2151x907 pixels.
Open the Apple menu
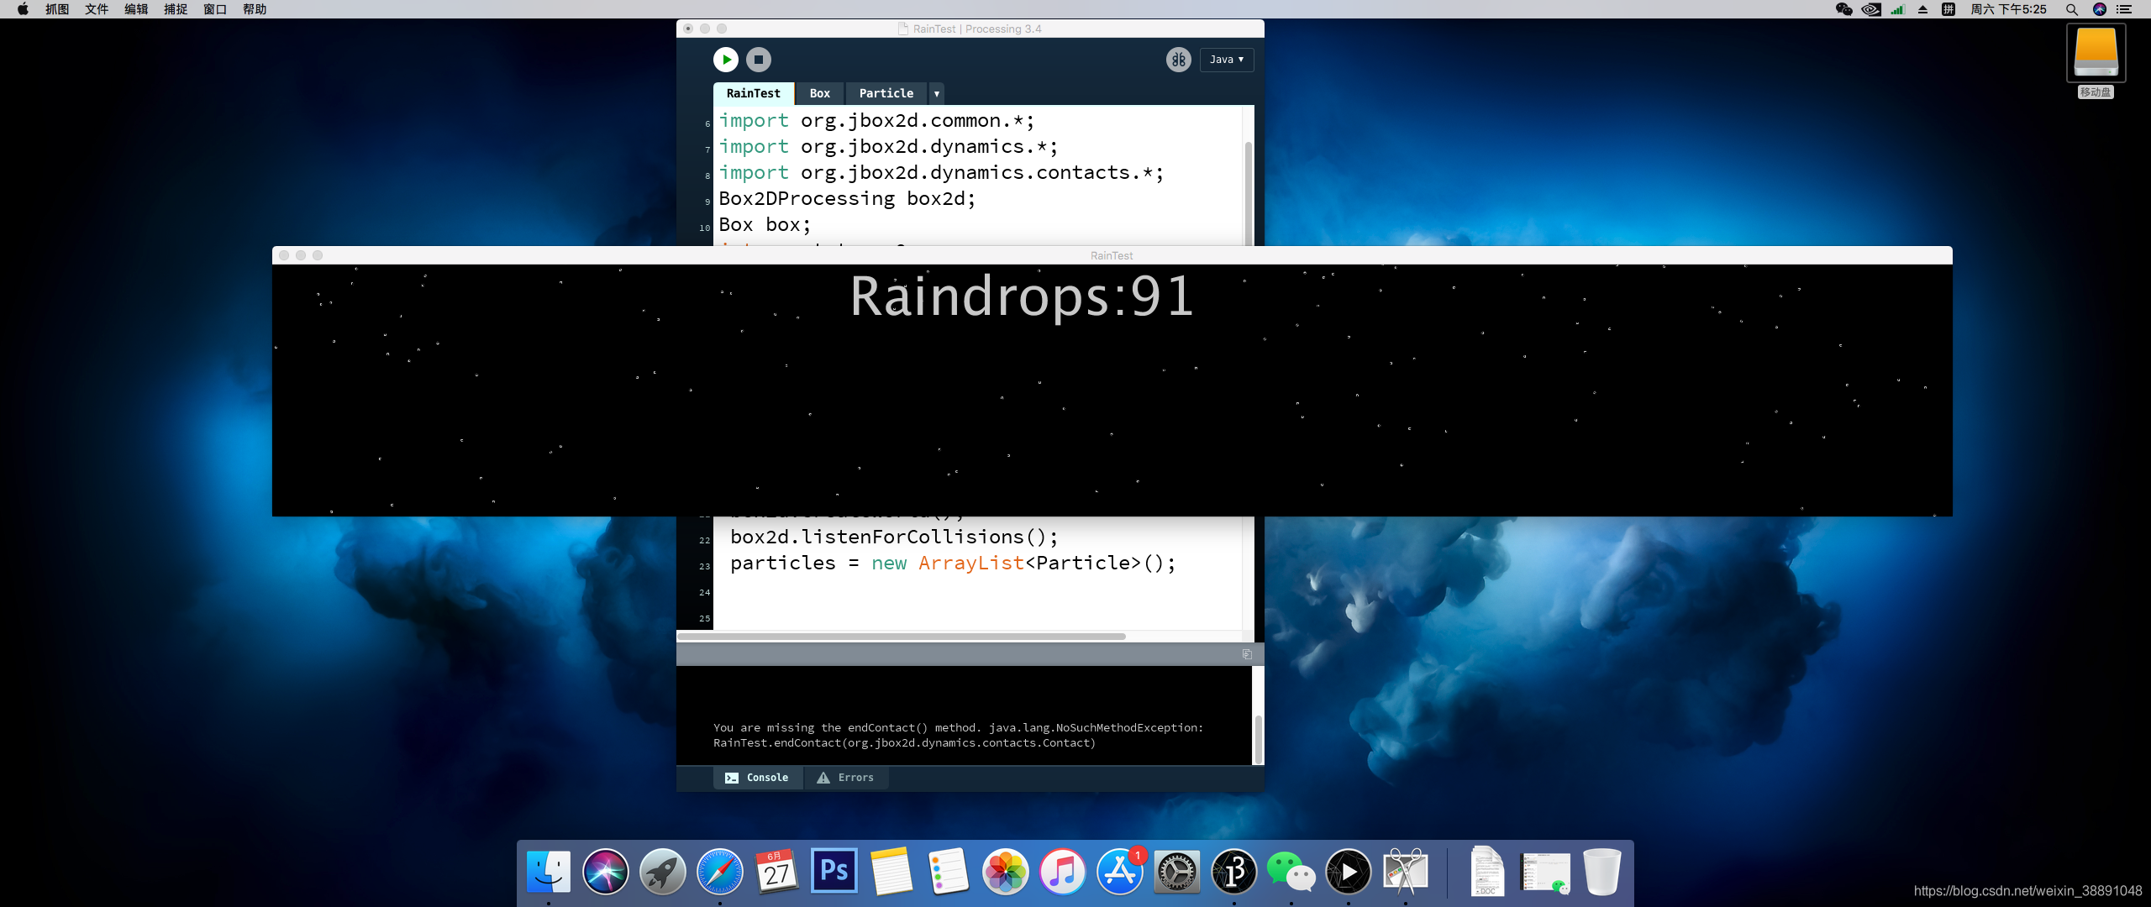tap(23, 9)
